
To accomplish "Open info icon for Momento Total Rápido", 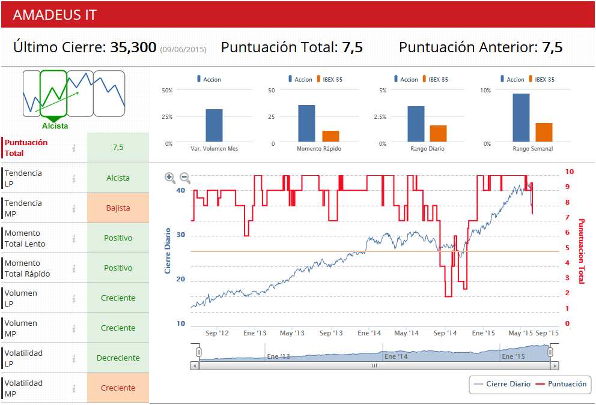I will tap(74, 268).
